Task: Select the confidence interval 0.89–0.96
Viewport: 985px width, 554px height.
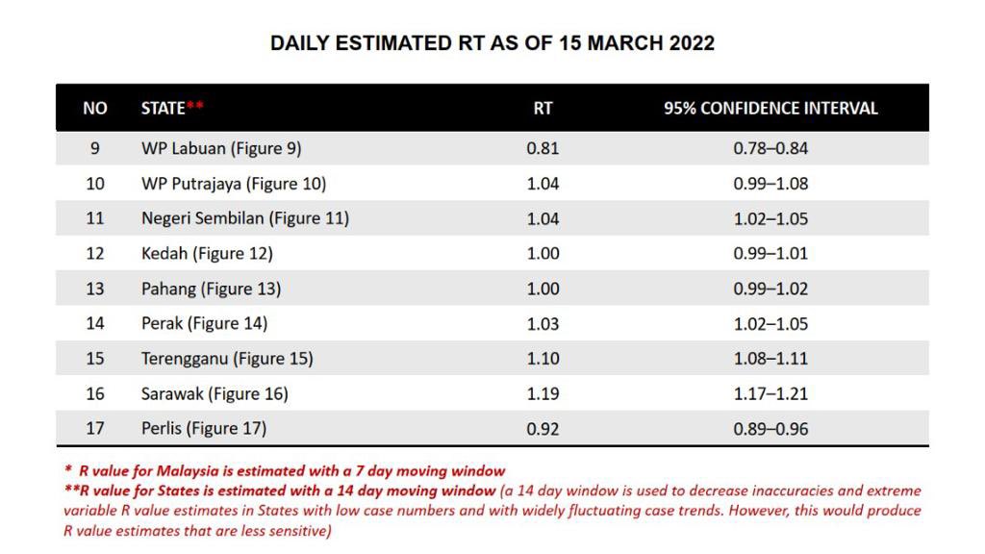Action: [770, 428]
